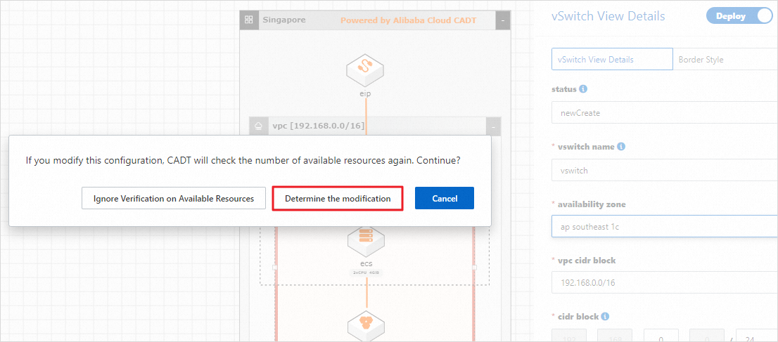Click the eip node icon
The height and width of the screenshot is (342, 778).
(365, 67)
